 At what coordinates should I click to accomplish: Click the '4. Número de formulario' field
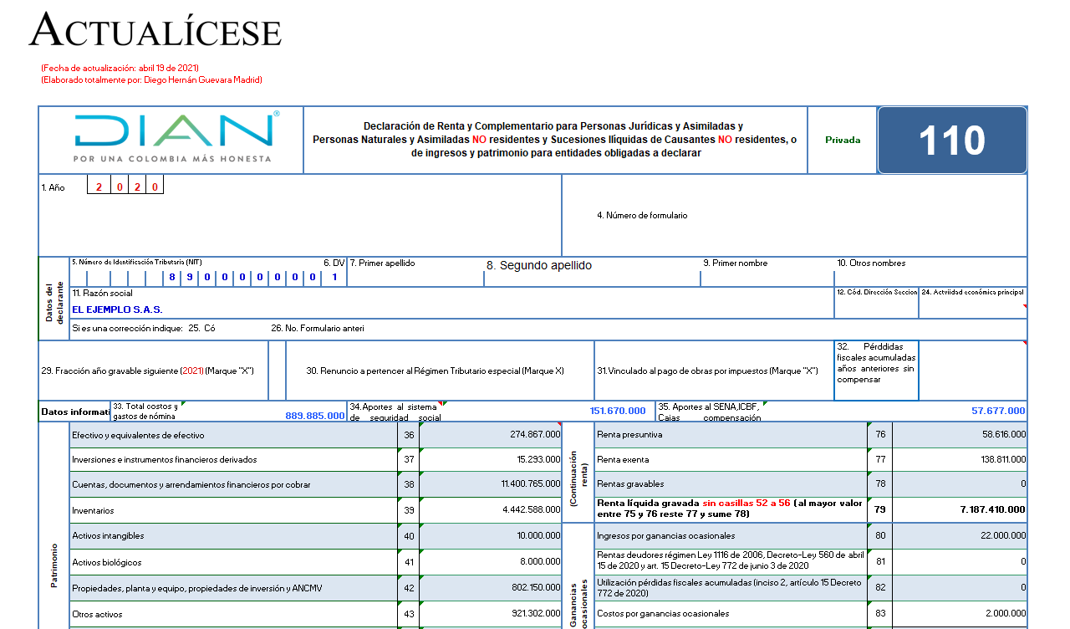794,215
